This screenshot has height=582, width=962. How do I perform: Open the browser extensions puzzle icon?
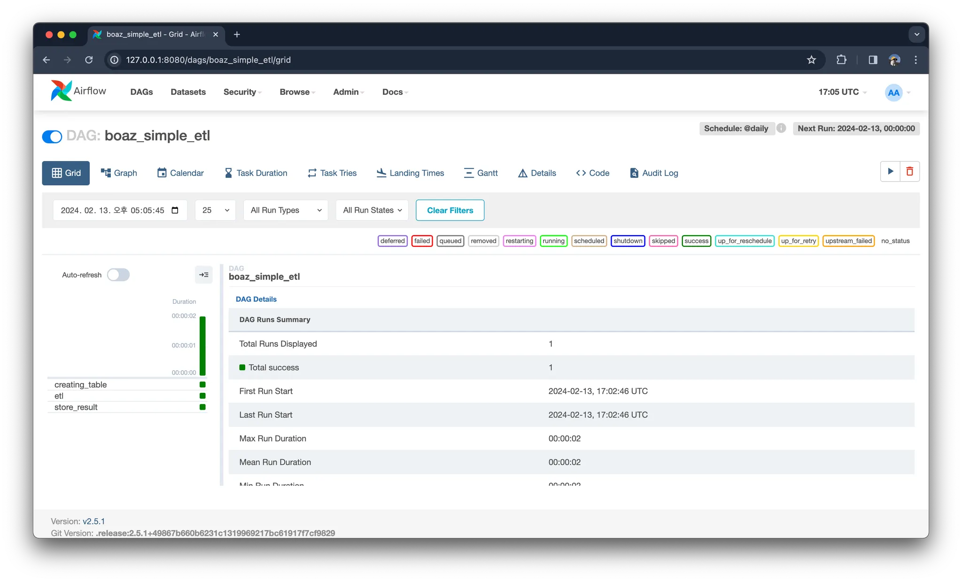coord(841,60)
